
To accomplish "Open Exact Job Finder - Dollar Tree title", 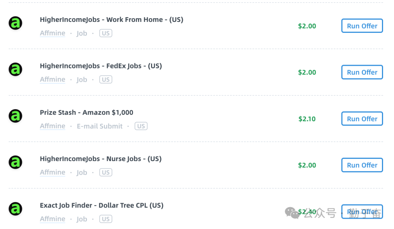I will (101, 205).
